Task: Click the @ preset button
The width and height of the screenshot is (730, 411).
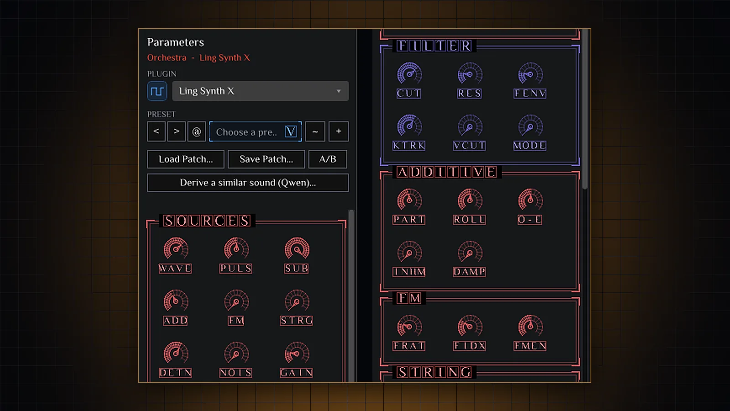Action: (x=196, y=132)
